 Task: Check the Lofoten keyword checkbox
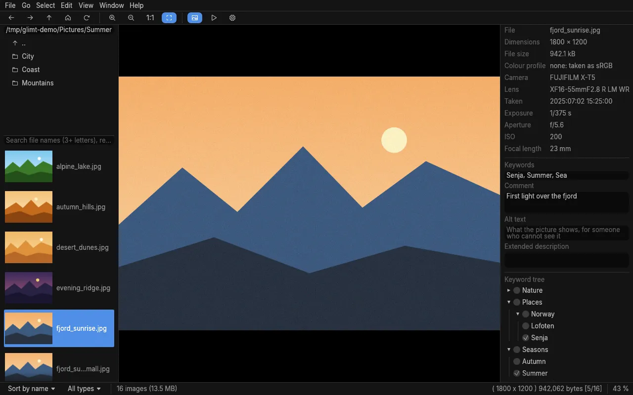tap(526, 326)
